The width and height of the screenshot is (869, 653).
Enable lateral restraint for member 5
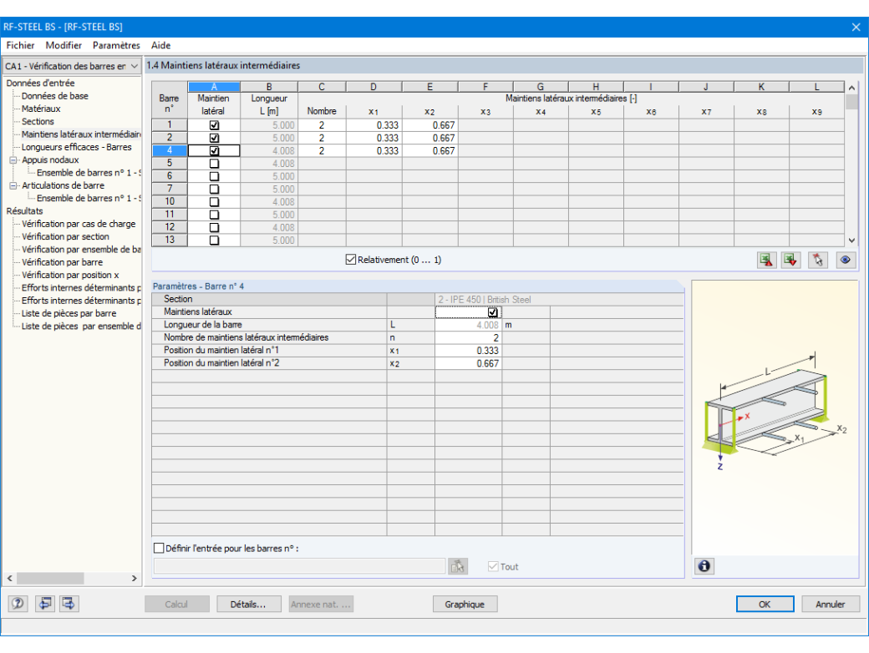pos(214,164)
